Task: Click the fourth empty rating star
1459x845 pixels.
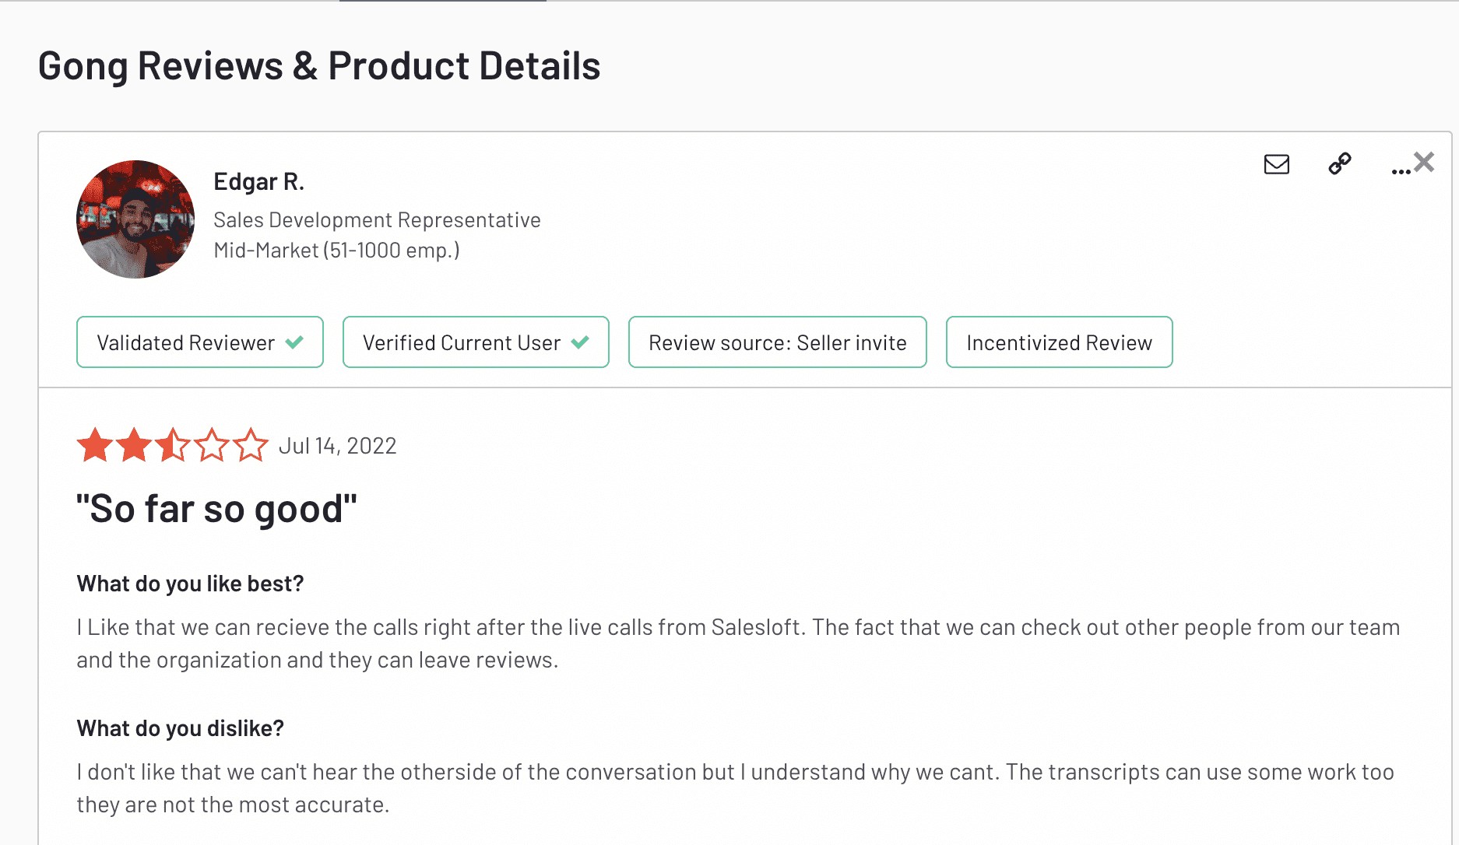Action: pyautogui.click(x=212, y=445)
